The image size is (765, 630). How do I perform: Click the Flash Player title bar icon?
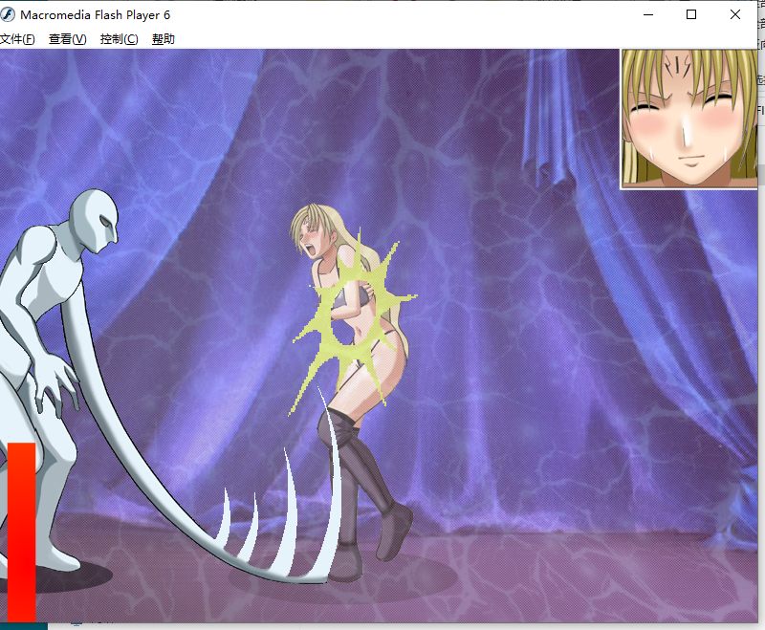(x=10, y=15)
